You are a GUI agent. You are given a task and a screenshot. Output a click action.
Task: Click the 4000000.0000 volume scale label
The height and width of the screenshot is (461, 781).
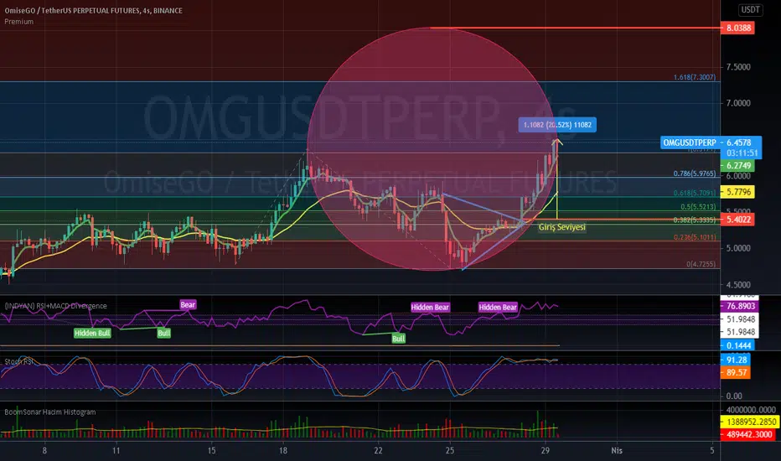click(751, 410)
